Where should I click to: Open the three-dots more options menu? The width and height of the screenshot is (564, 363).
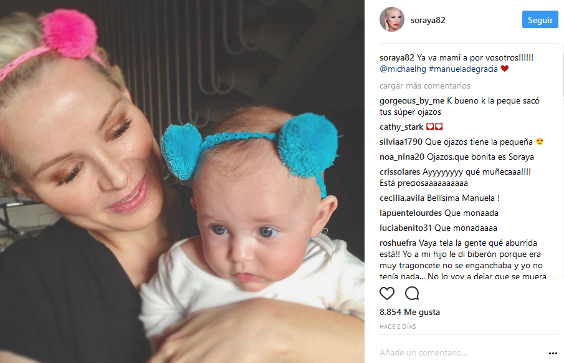click(x=553, y=353)
